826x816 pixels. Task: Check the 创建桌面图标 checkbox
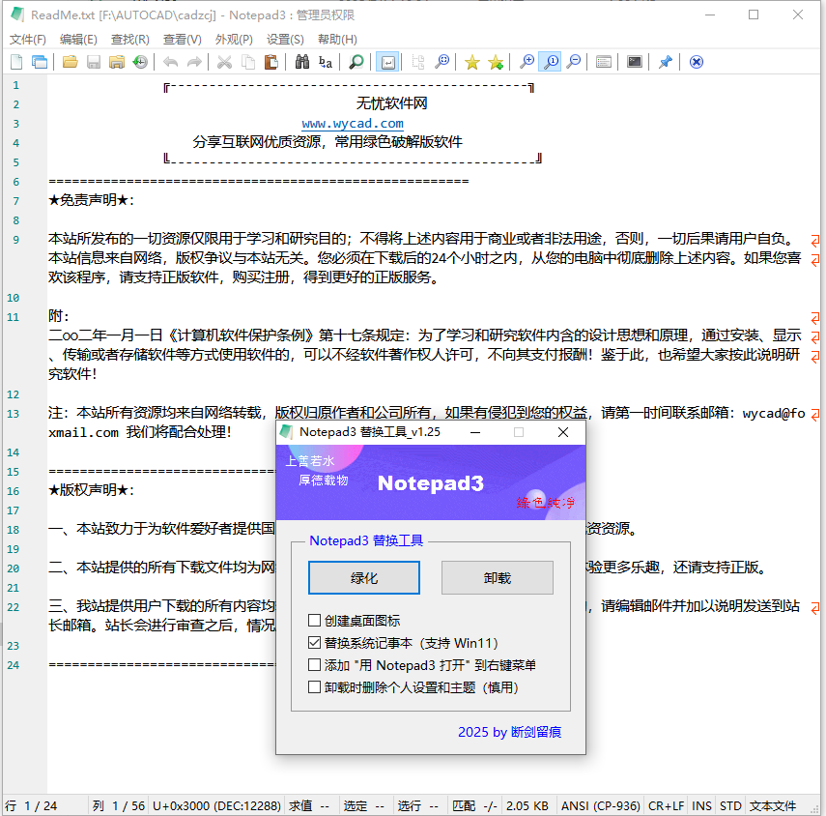[315, 621]
